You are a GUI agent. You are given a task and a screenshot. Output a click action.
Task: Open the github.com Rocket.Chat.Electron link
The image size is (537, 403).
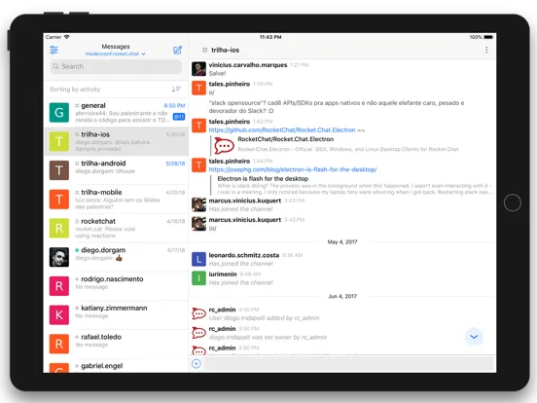click(x=282, y=130)
